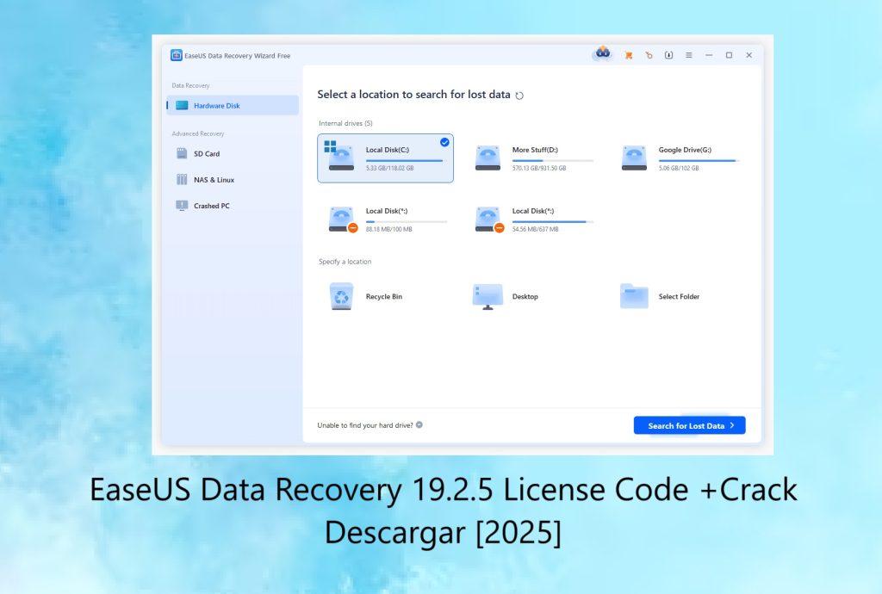Image resolution: width=882 pixels, height=594 pixels.
Task: Switch to SD Card recovery
Action: click(207, 154)
